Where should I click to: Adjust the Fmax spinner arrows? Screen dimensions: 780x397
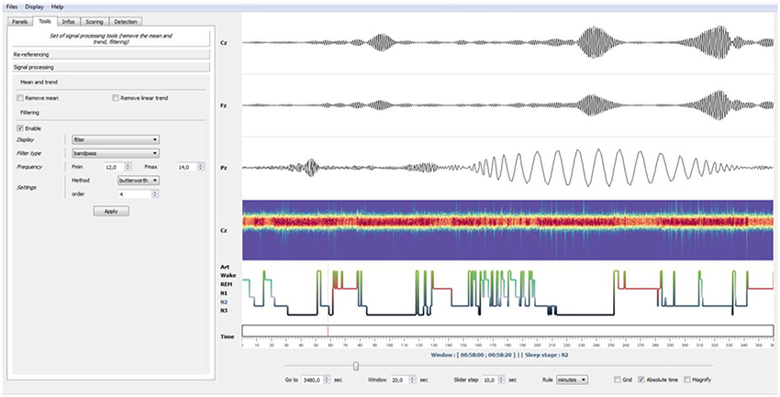[201, 168]
